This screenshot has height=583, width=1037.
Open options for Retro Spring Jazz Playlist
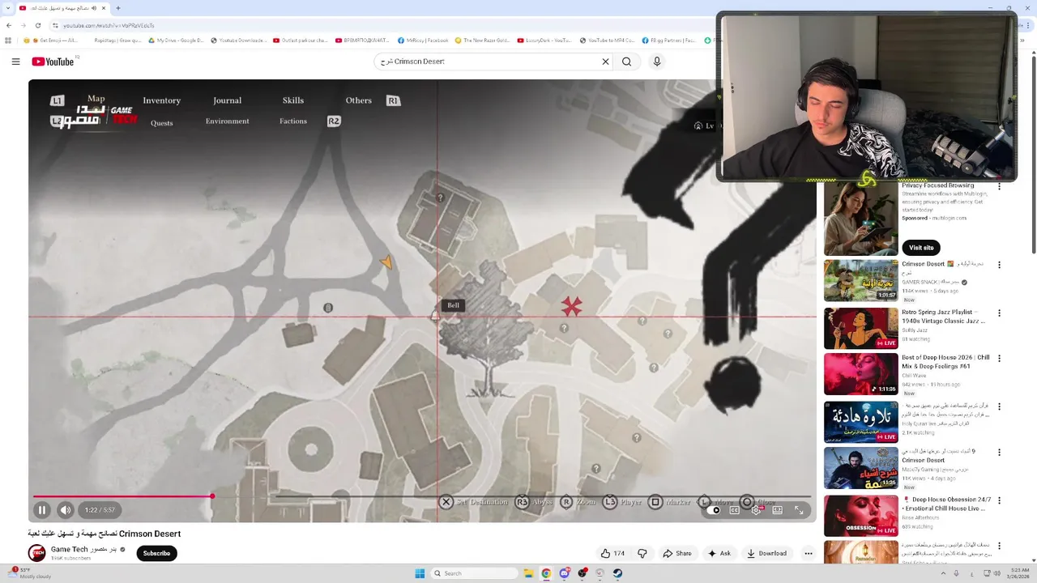coord(999,313)
